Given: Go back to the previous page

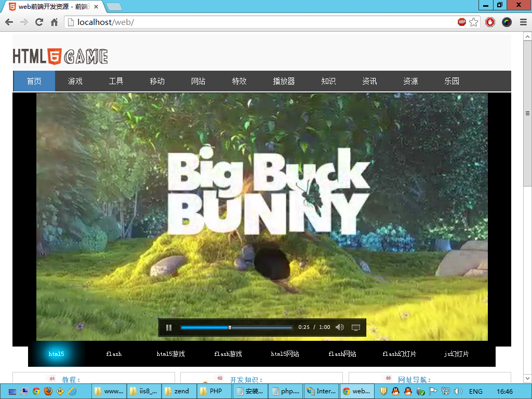Looking at the screenshot, I should coord(9,22).
